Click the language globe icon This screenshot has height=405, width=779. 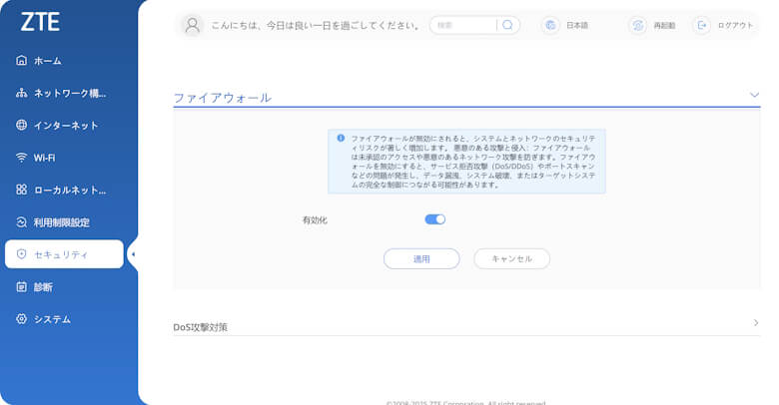click(550, 25)
